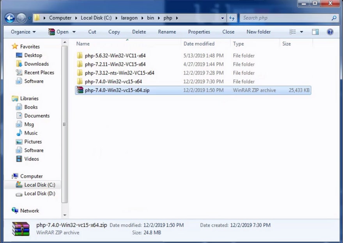
Task: Go to the laragon breadcrumb folder
Action: pyautogui.click(x=129, y=18)
